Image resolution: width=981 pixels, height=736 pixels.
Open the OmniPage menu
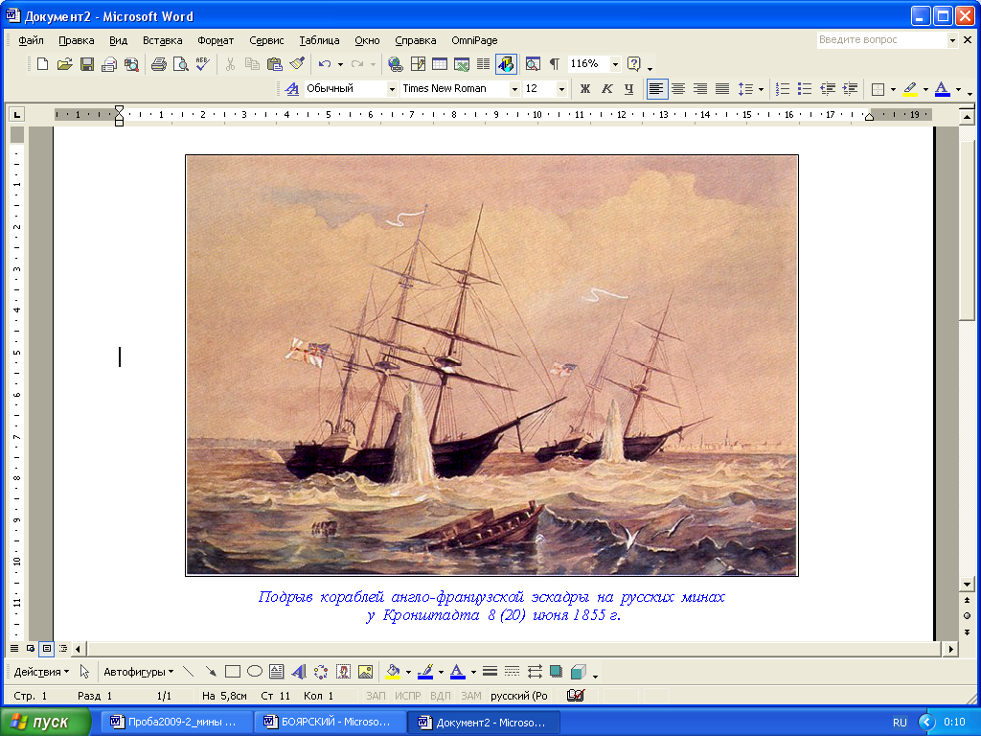pos(474,40)
